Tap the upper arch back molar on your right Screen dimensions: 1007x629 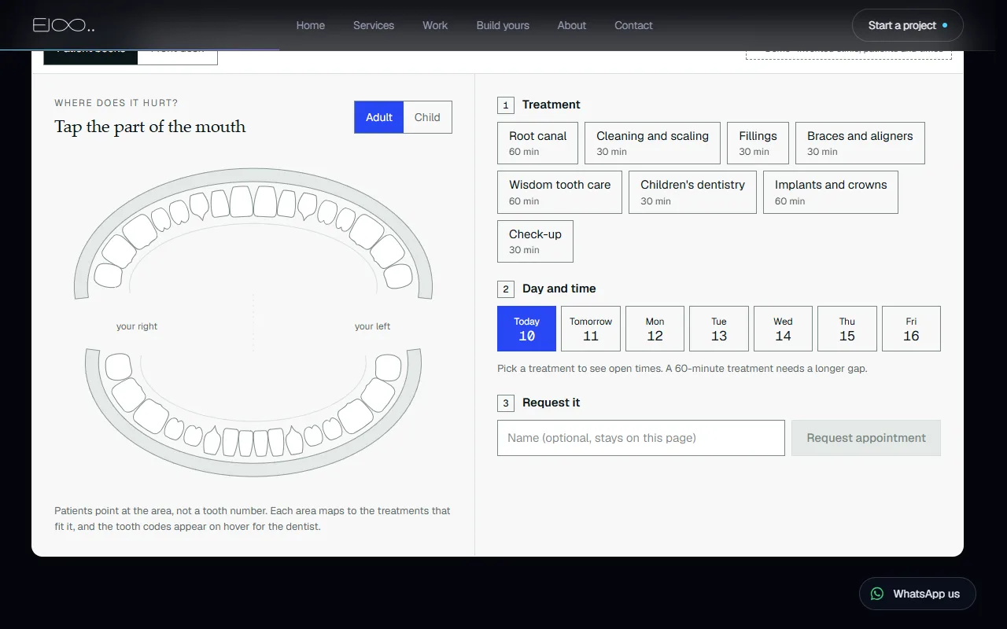(109, 275)
